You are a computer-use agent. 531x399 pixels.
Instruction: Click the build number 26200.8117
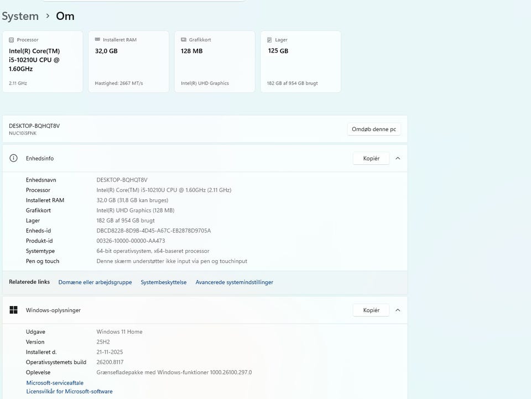110,362
